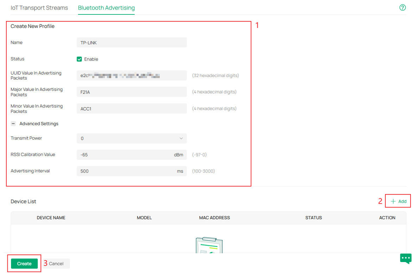The image size is (412, 274).
Task: Disable the Enable status checkbox
Action: coord(79,59)
